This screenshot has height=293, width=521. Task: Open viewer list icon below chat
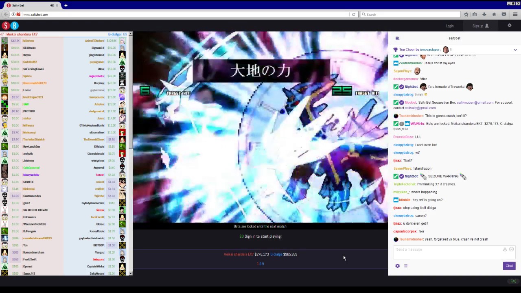click(x=405, y=266)
